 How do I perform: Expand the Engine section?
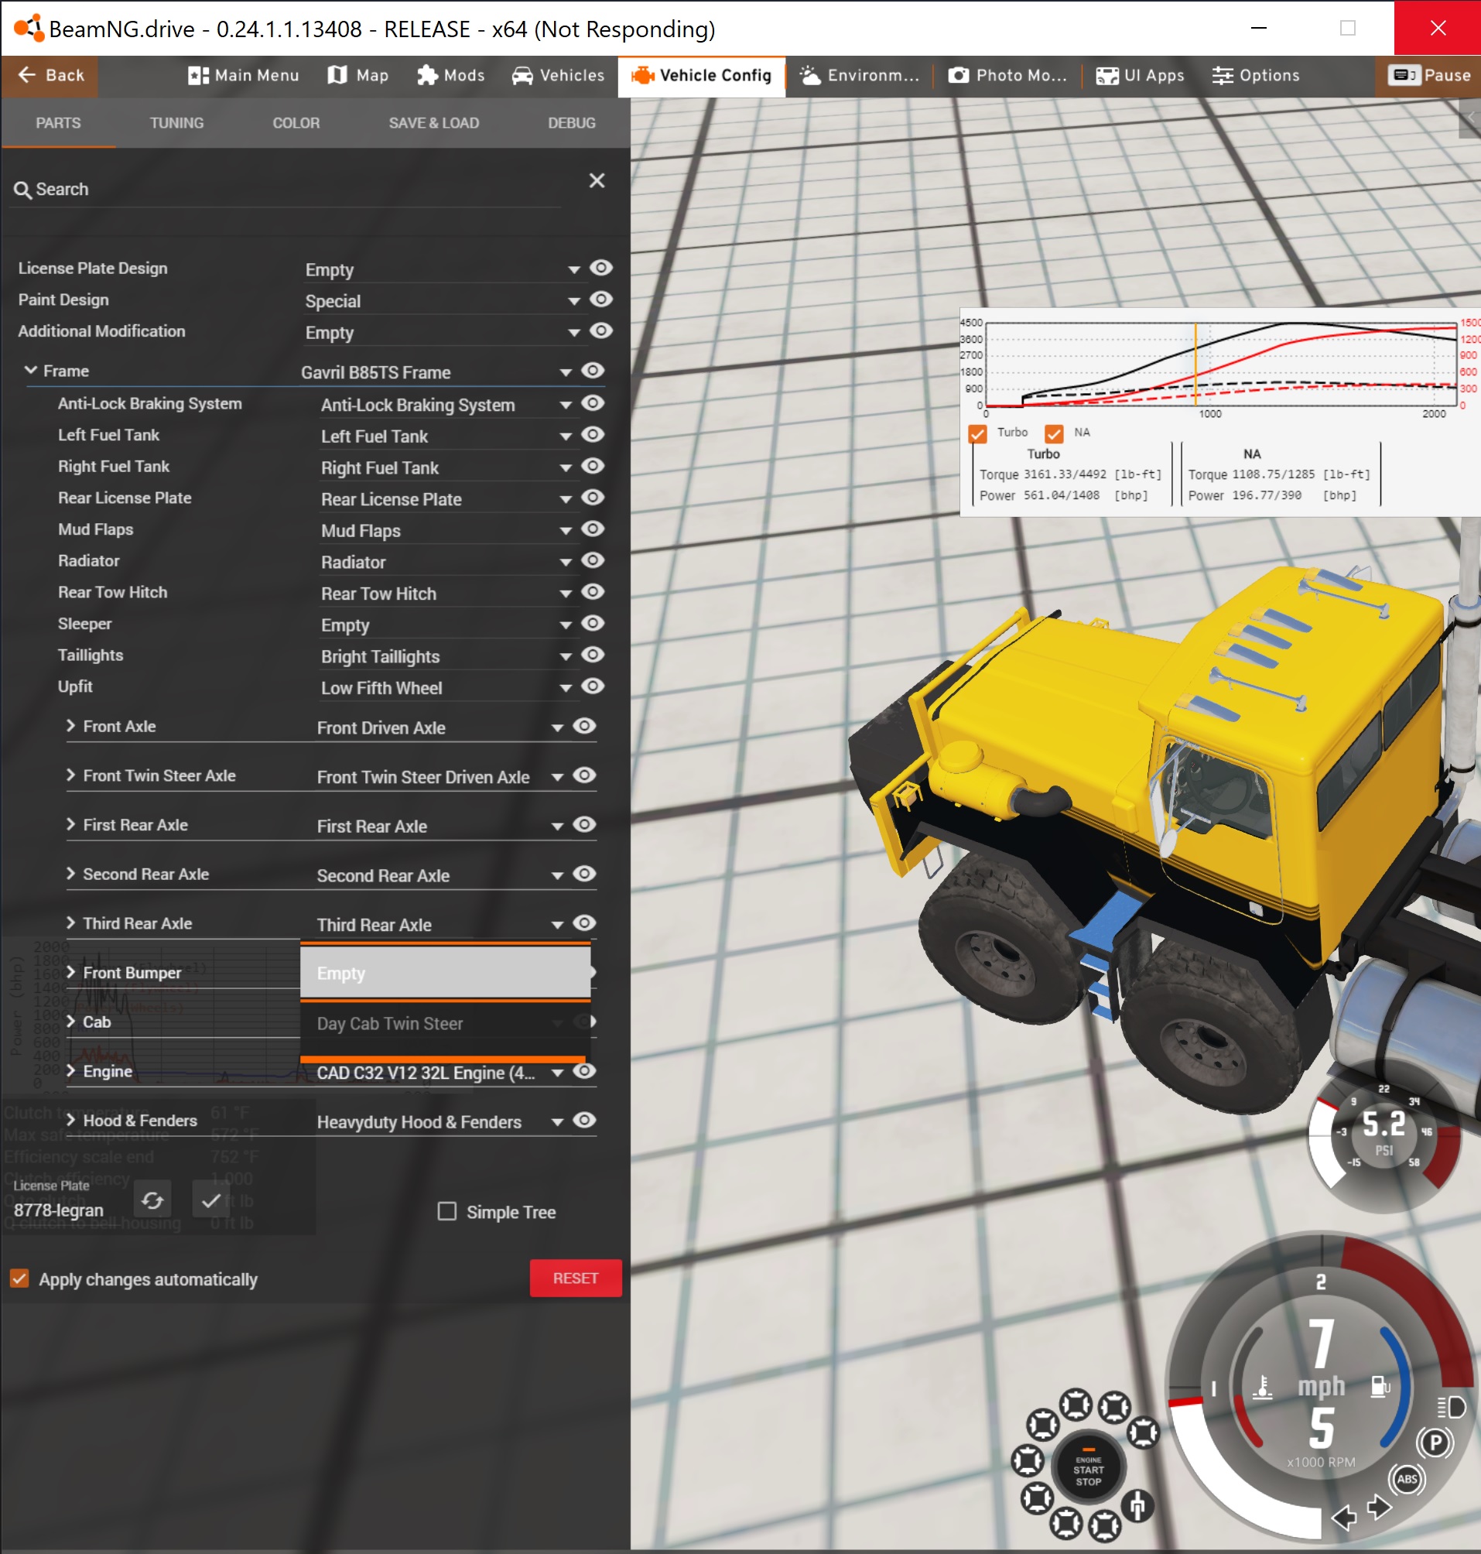point(70,1071)
